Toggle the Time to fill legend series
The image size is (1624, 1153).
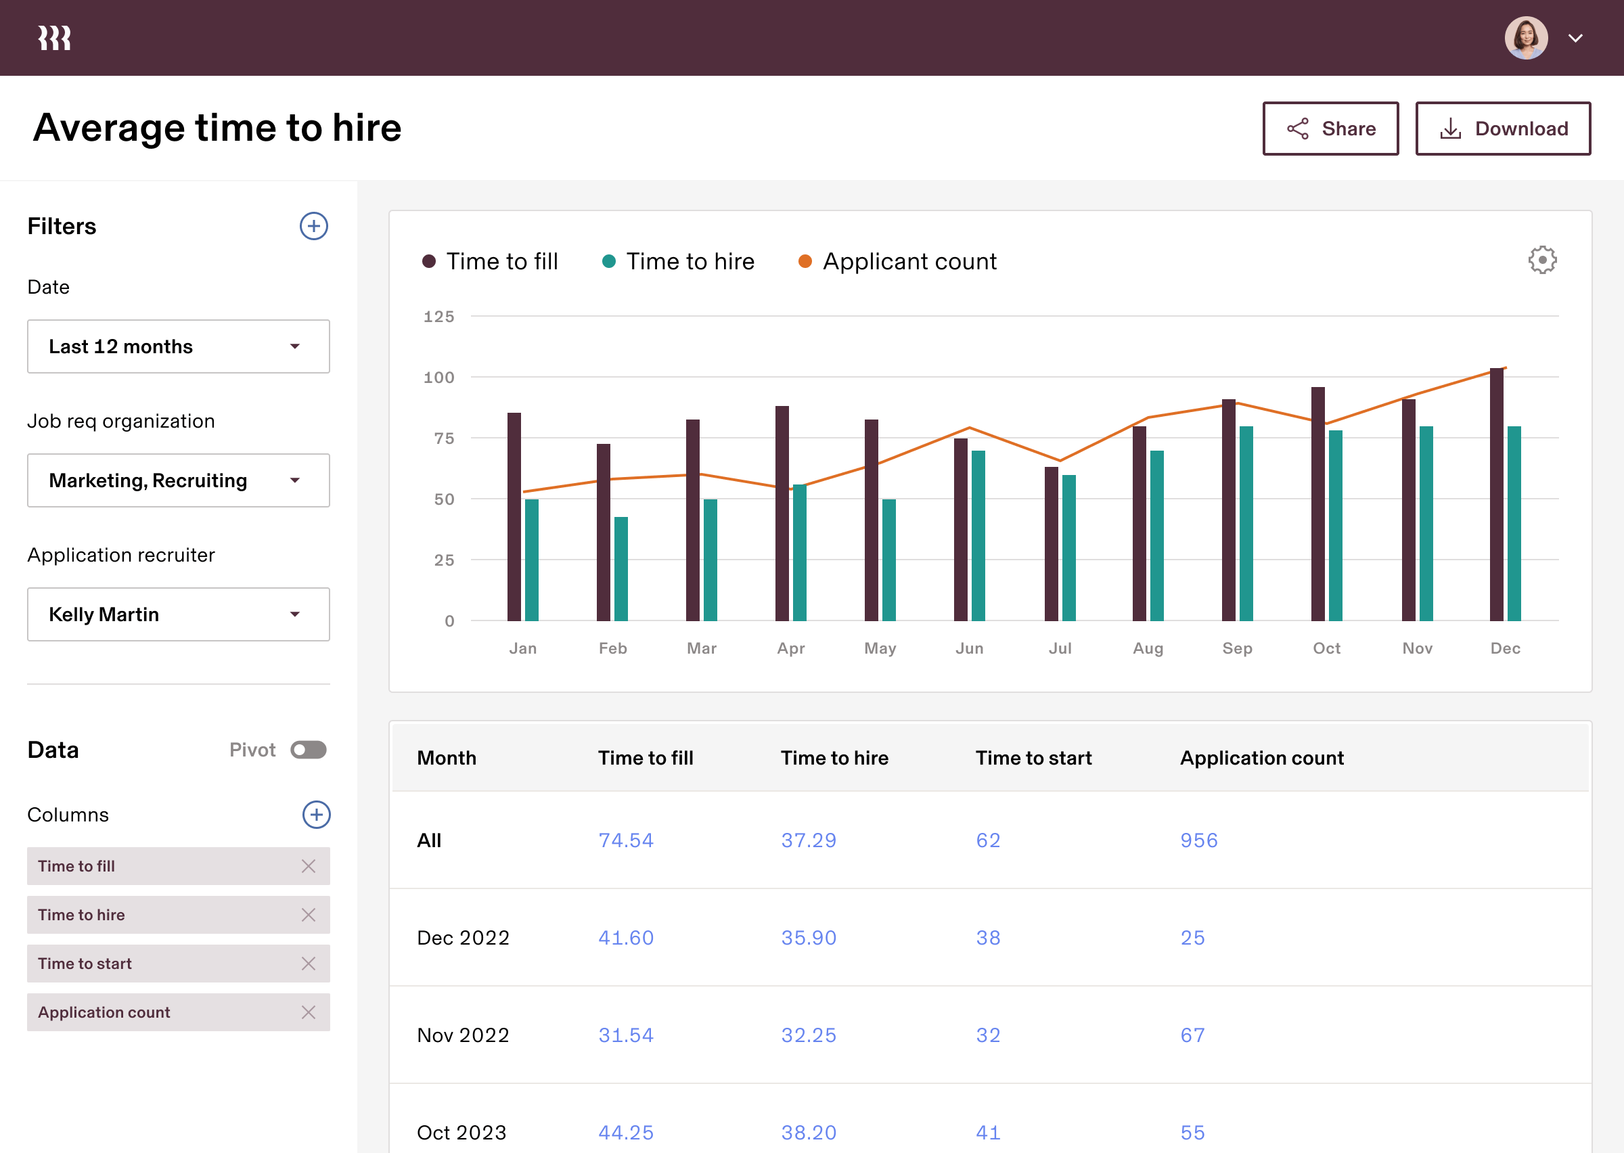point(501,262)
